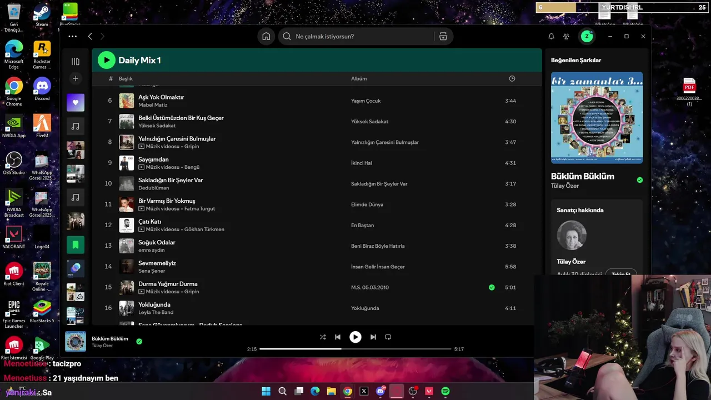Toggle repeat in the player bar

pyautogui.click(x=388, y=337)
